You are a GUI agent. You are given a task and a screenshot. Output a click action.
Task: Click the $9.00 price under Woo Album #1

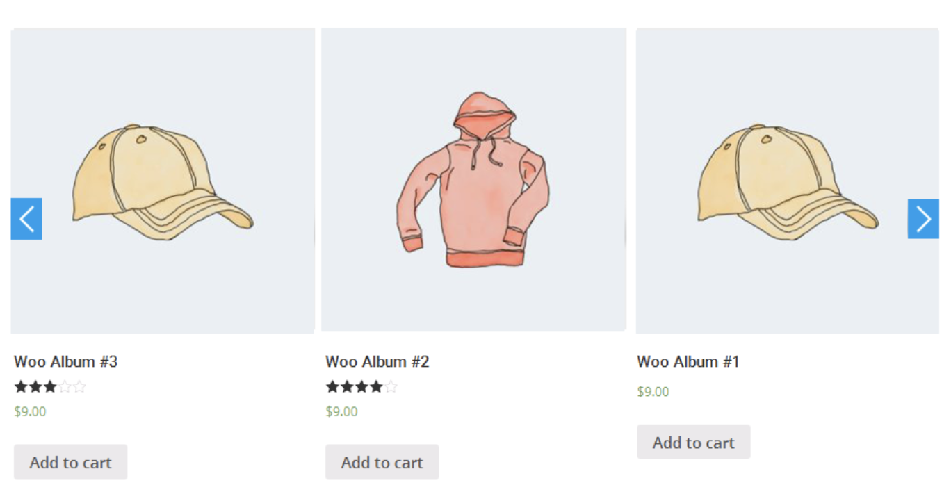653,392
